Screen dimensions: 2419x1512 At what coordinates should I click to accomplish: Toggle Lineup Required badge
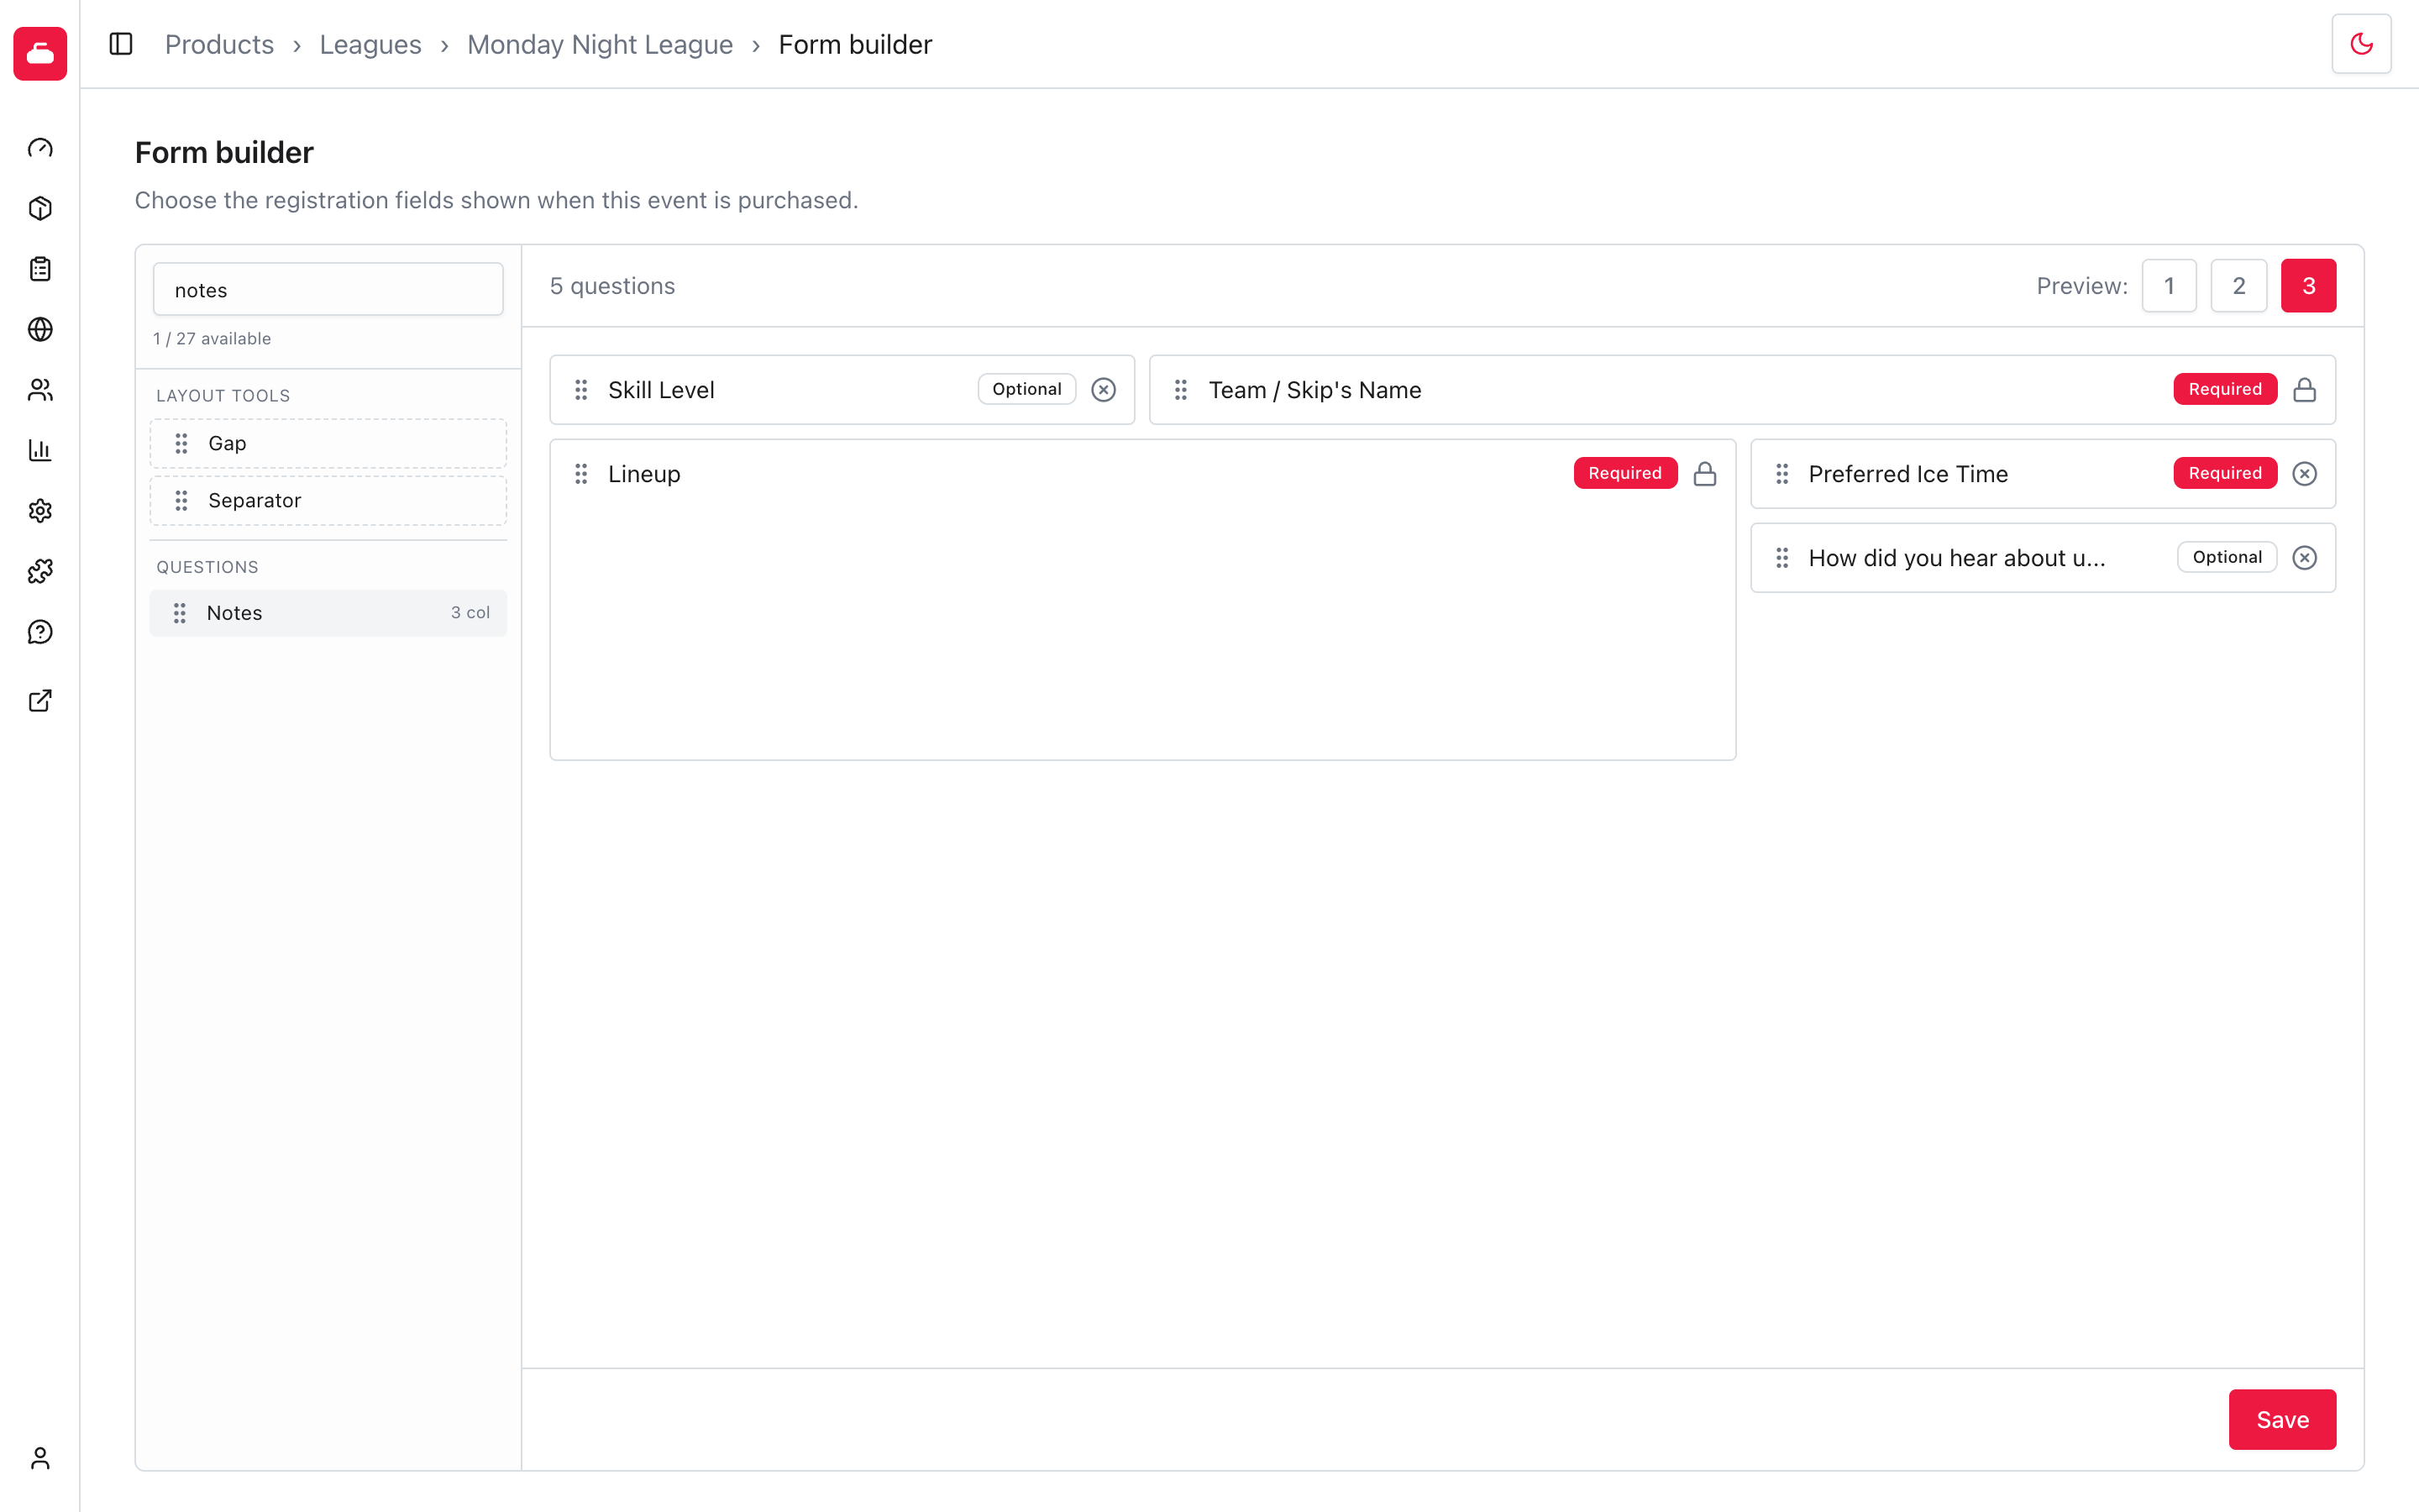(x=1624, y=474)
